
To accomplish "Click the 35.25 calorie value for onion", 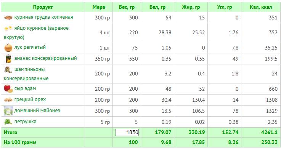I will [271, 48].
